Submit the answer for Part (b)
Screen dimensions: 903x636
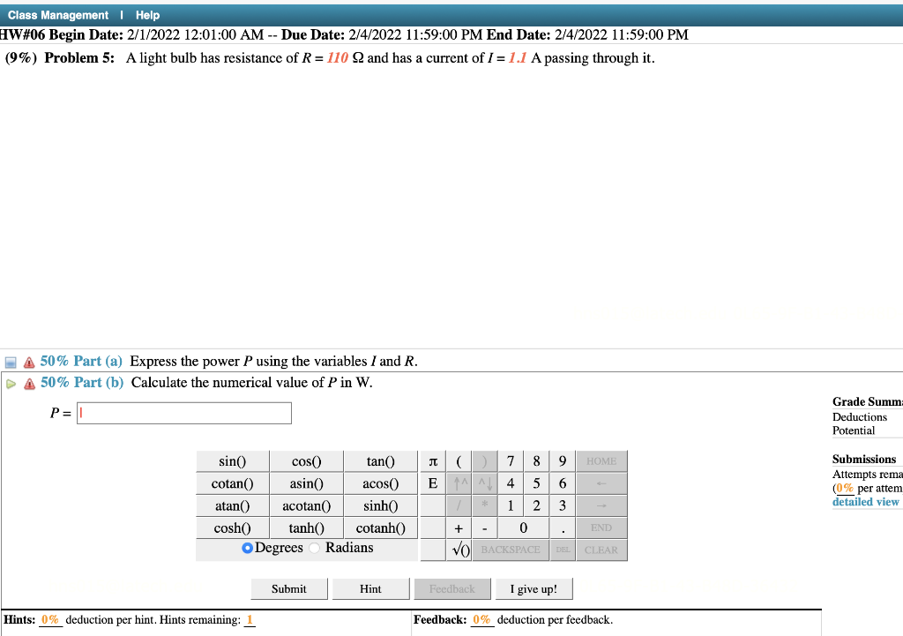[288, 587]
